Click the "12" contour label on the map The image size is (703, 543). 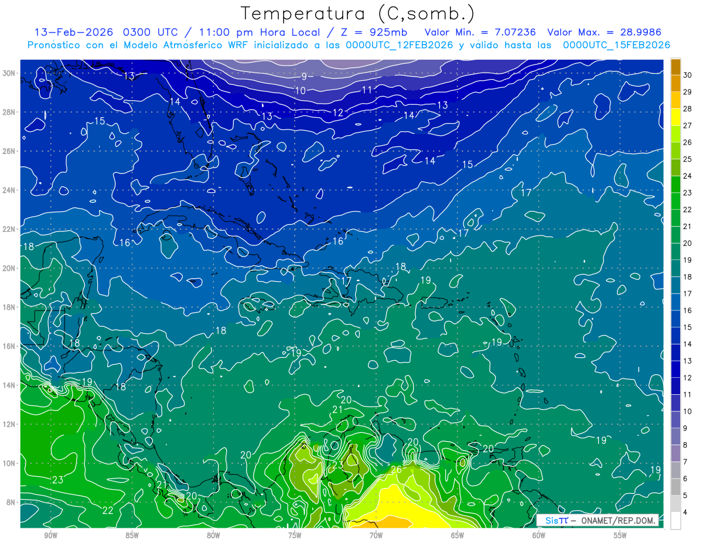coord(338,112)
